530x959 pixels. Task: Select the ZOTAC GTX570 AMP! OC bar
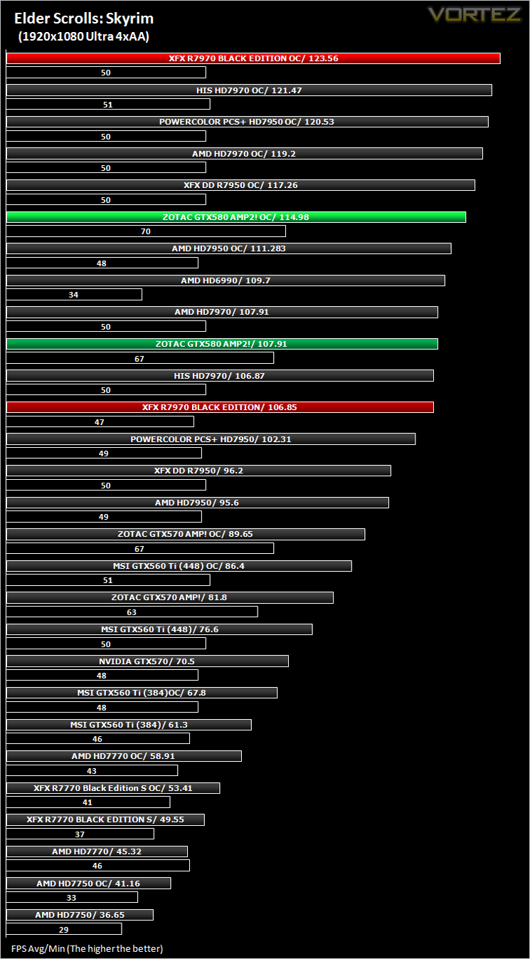click(186, 534)
